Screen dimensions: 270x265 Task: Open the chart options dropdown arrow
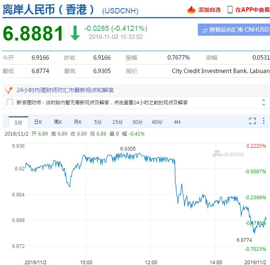(x=265, y=121)
